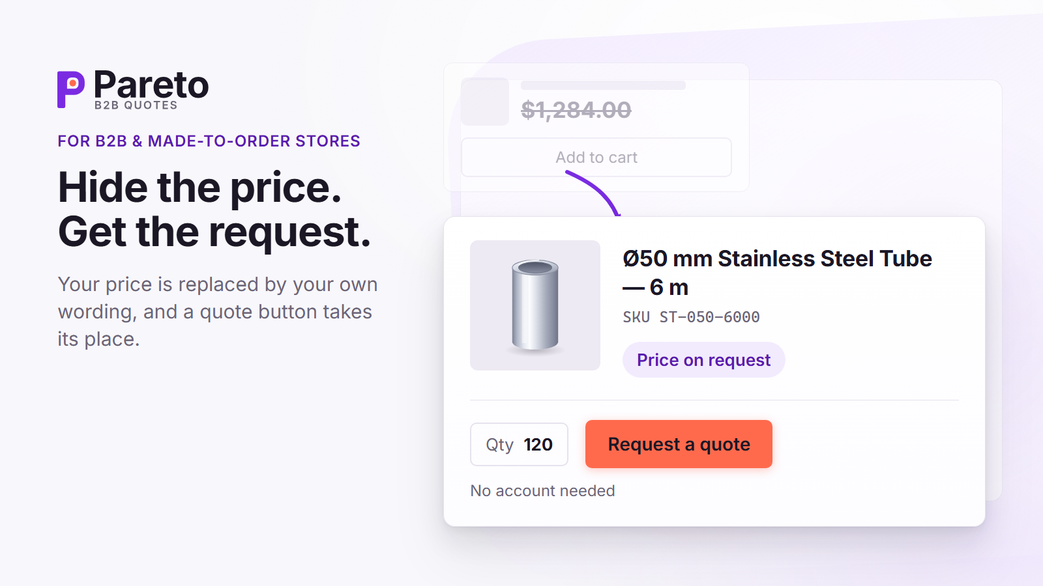Screen dimensions: 1043x586
Task: Open the Ø50 mm Stainless Steel Tube title
Action: [x=777, y=273]
